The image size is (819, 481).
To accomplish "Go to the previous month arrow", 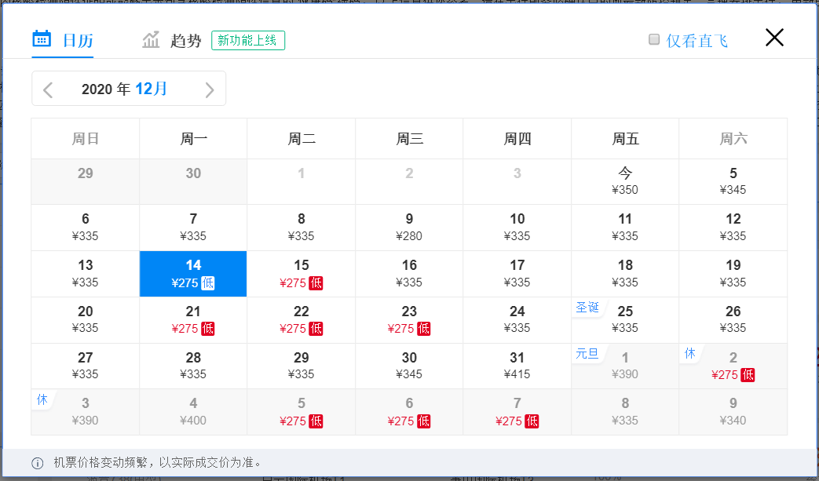I will tap(48, 89).
